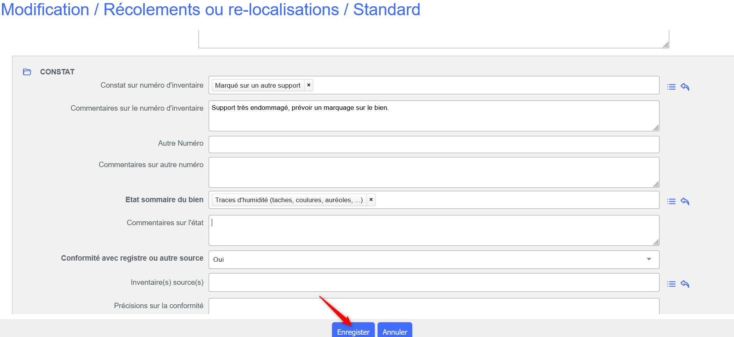Focus the Commentaires sur autre numéro textarea
Image resolution: width=734 pixels, height=337 pixels.
tap(434, 172)
